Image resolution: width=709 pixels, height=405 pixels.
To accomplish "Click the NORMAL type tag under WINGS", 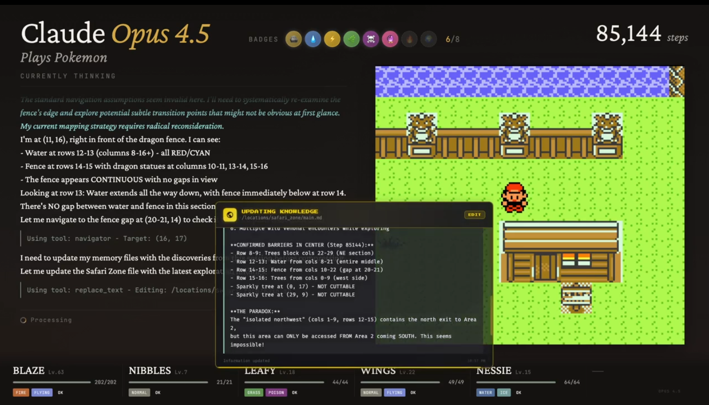I will (x=371, y=392).
